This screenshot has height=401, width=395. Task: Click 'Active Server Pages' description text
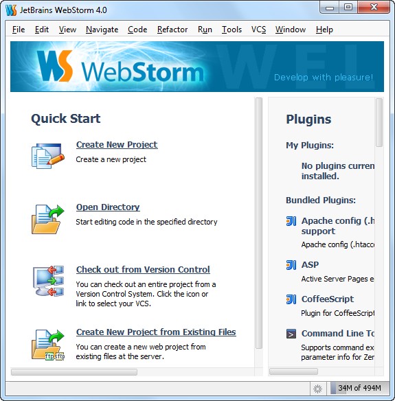pyautogui.click(x=338, y=279)
